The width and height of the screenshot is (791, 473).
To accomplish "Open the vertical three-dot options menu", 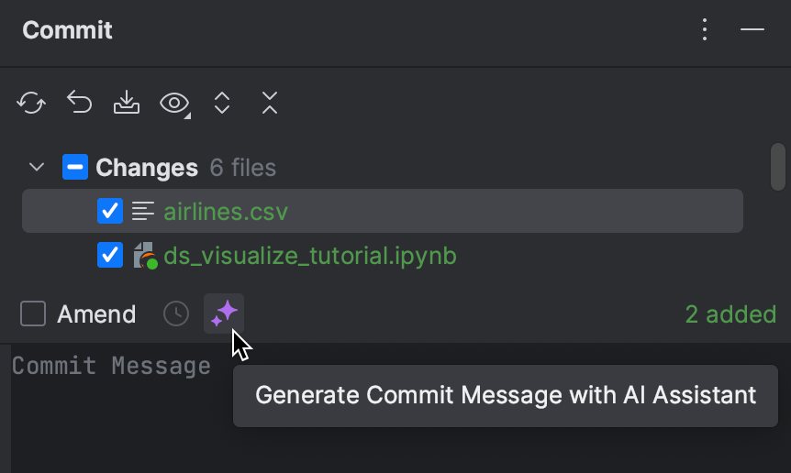I will click(x=705, y=29).
